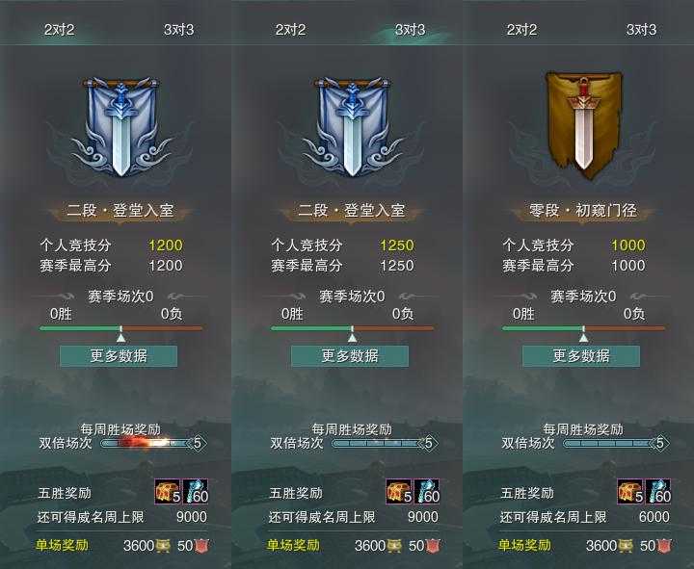Click the gold coin icon next to 3600 in the left panel
This screenshot has height=569, width=694.
click(x=163, y=546)
